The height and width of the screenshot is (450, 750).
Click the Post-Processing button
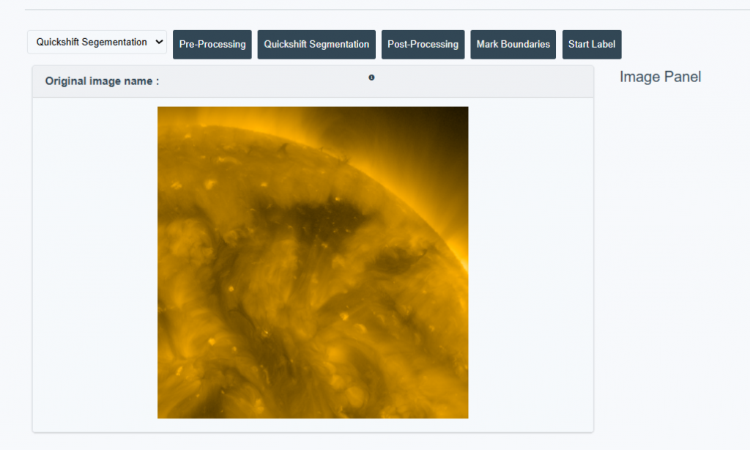tap(423, 45)
